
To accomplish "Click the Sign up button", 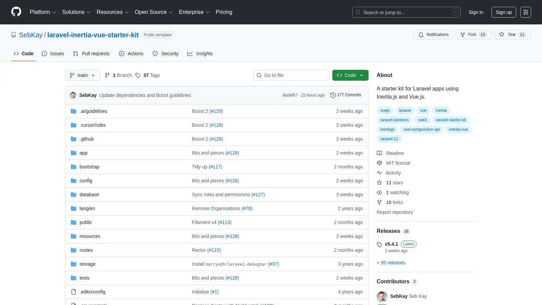I will coord(504,12).
